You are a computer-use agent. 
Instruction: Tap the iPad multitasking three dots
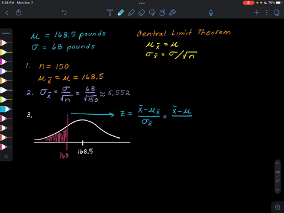142,3
